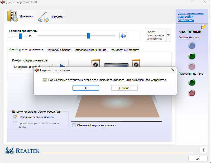Play speaker test with the blue triangle button
Image resolution: width=211 pixels, height=163 pixels.
click(x=62, y=65)
